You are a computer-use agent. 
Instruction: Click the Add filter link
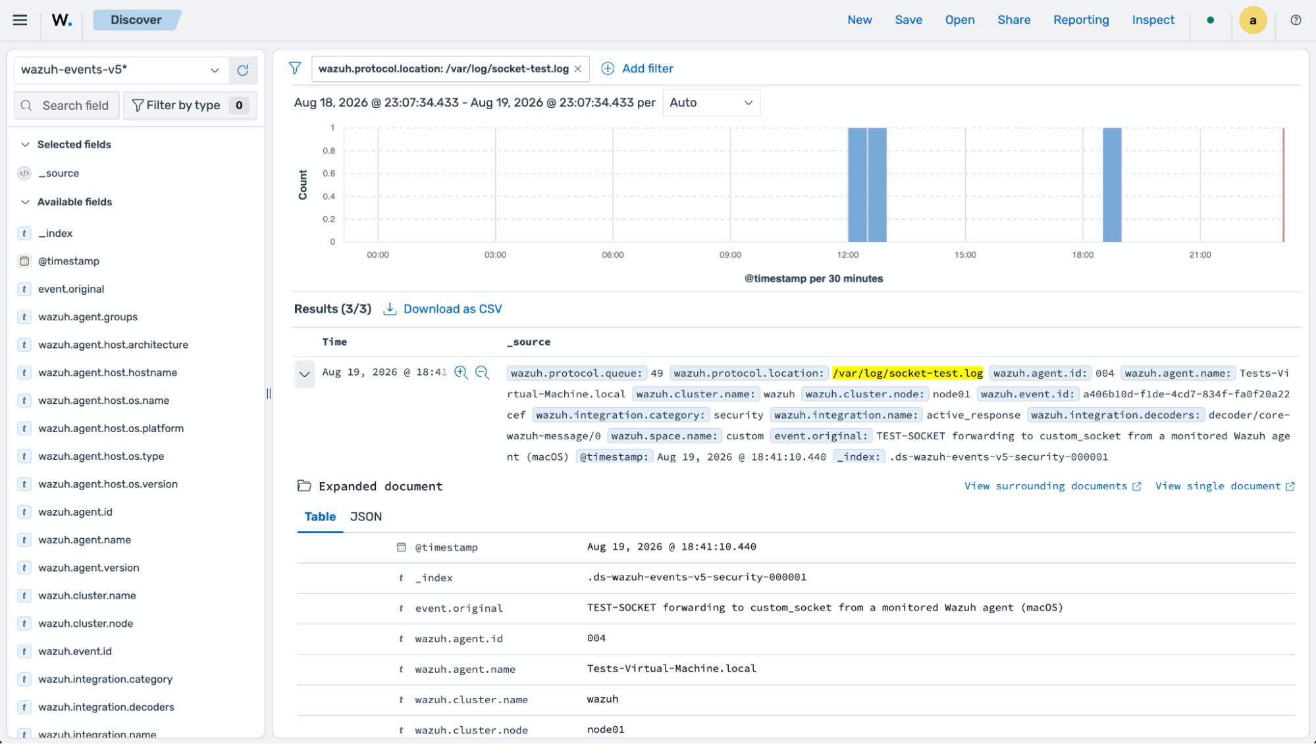click(x=648, y=68)
